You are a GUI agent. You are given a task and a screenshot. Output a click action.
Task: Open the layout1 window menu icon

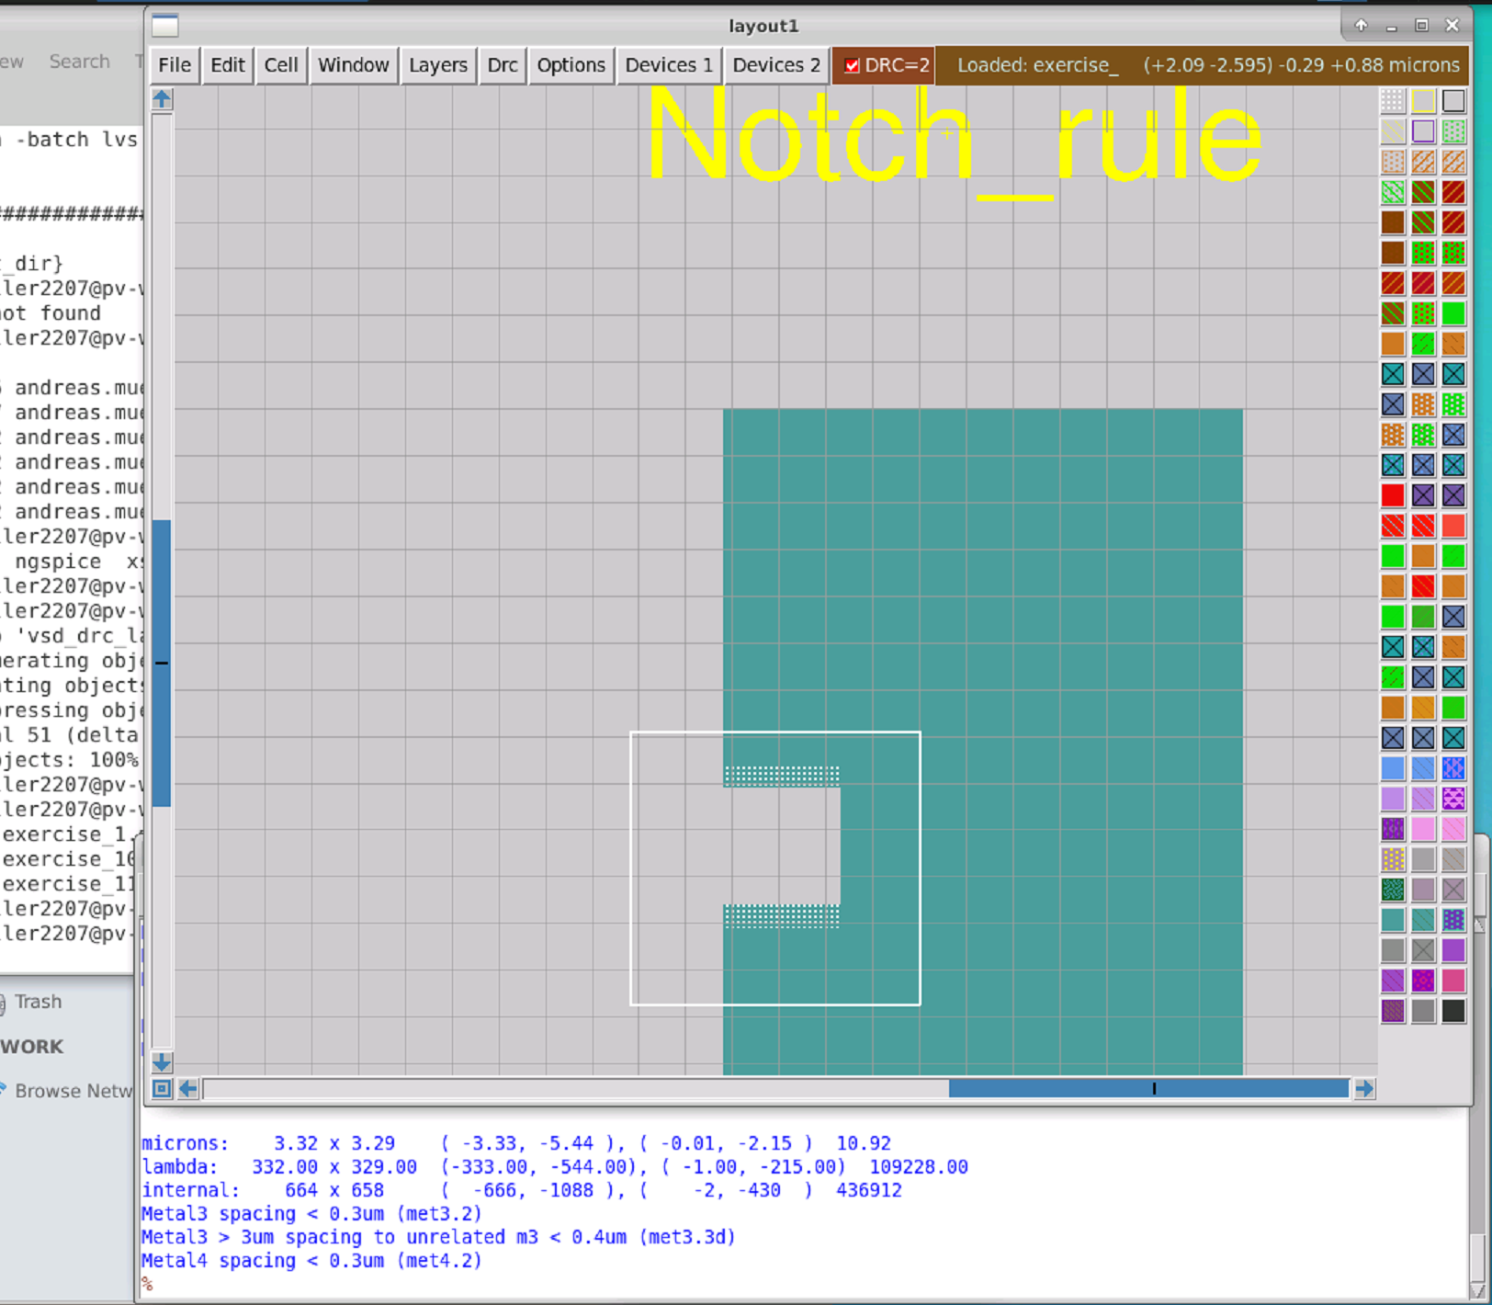click(x=165, y=26)
